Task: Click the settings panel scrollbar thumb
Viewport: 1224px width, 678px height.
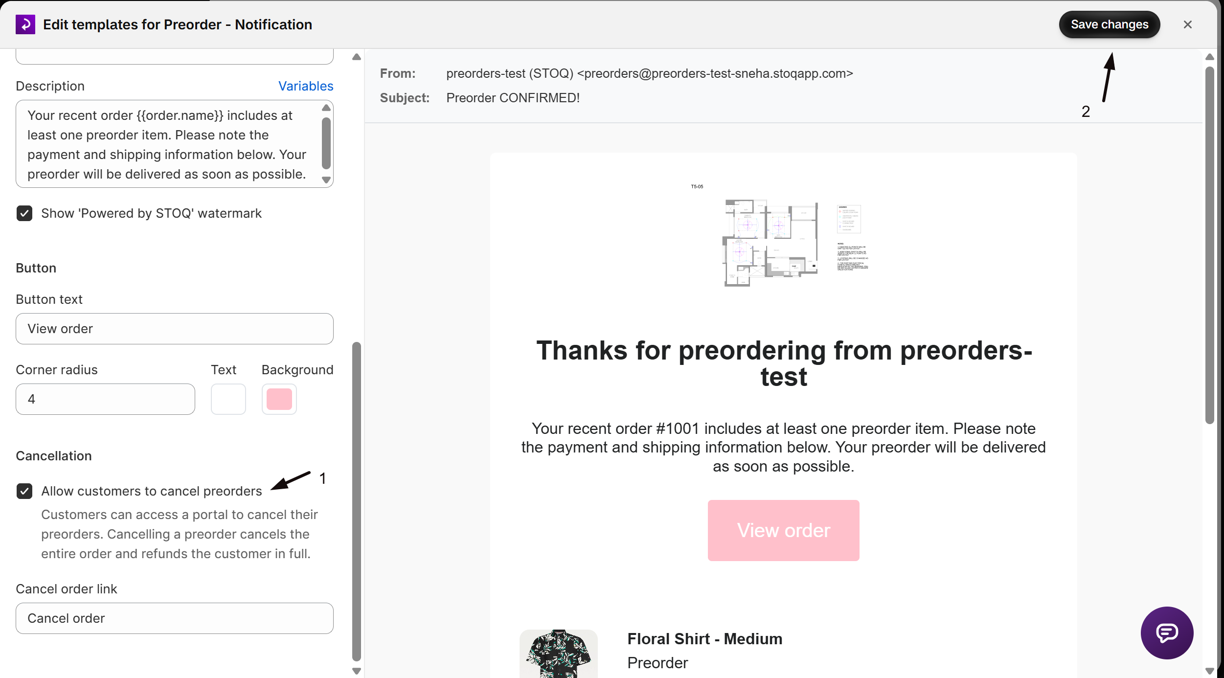Action: (x=357, y=501)
